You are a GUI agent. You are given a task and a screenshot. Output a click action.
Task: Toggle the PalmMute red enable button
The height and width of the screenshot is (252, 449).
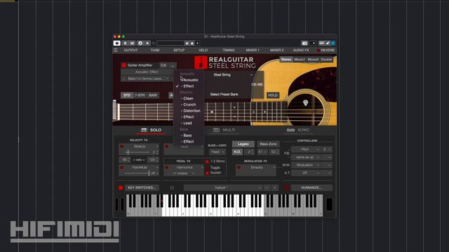[121, 167]
